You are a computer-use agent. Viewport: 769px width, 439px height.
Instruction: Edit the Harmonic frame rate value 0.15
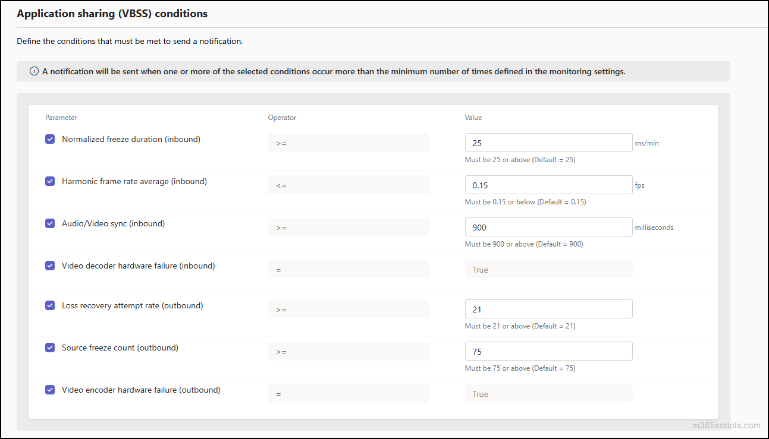[548, 185]
